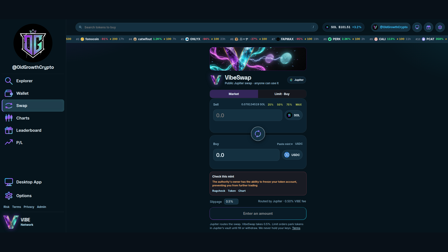Image resolution: width=448 pixels, height=252 pixels.
Task: Open the Wallet menu label
Action: [x=22, y=93]
